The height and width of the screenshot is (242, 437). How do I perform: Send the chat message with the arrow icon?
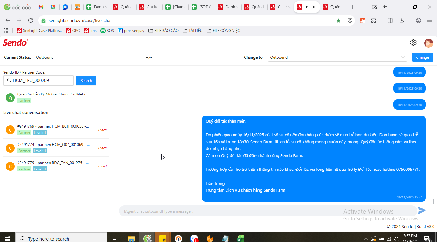422,210
